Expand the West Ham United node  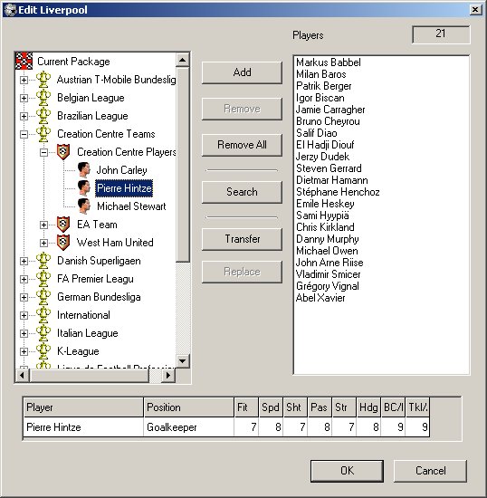43,243
